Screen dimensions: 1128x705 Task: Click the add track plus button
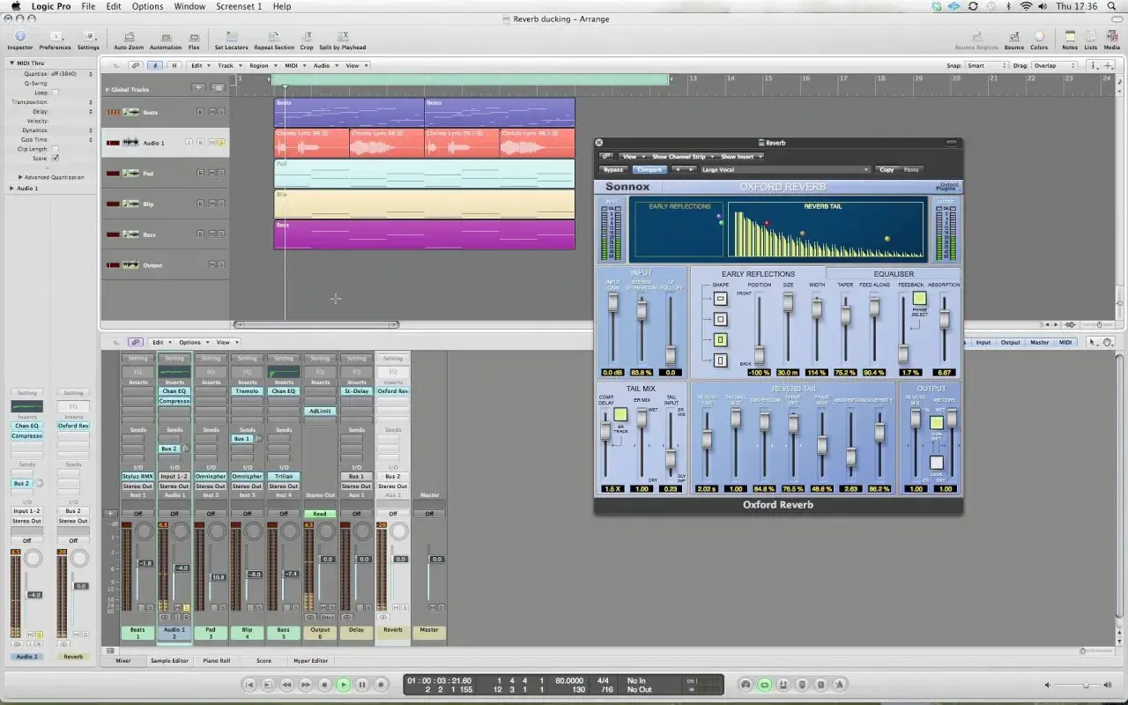(198, 88)
